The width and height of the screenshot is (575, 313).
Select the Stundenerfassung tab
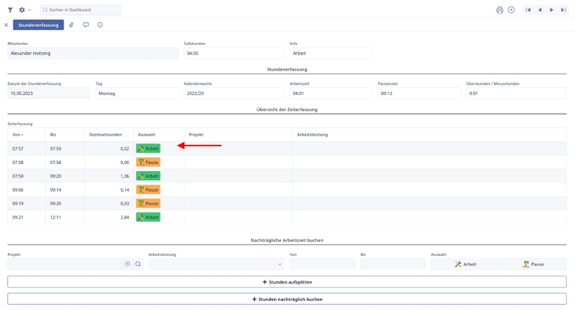tap(38, 25)
